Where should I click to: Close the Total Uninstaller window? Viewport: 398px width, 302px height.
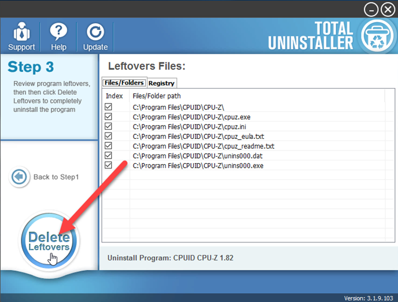[388, 10]
